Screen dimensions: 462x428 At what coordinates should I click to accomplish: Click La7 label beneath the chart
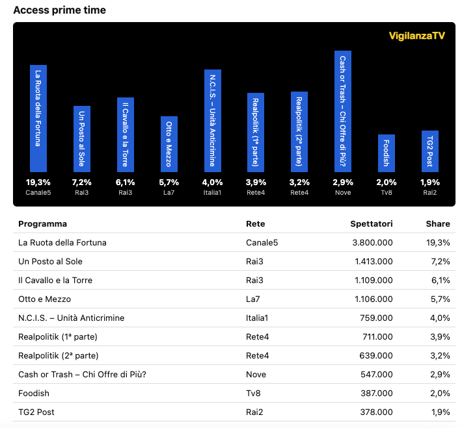pyautogui.click(x=169, y=193)
